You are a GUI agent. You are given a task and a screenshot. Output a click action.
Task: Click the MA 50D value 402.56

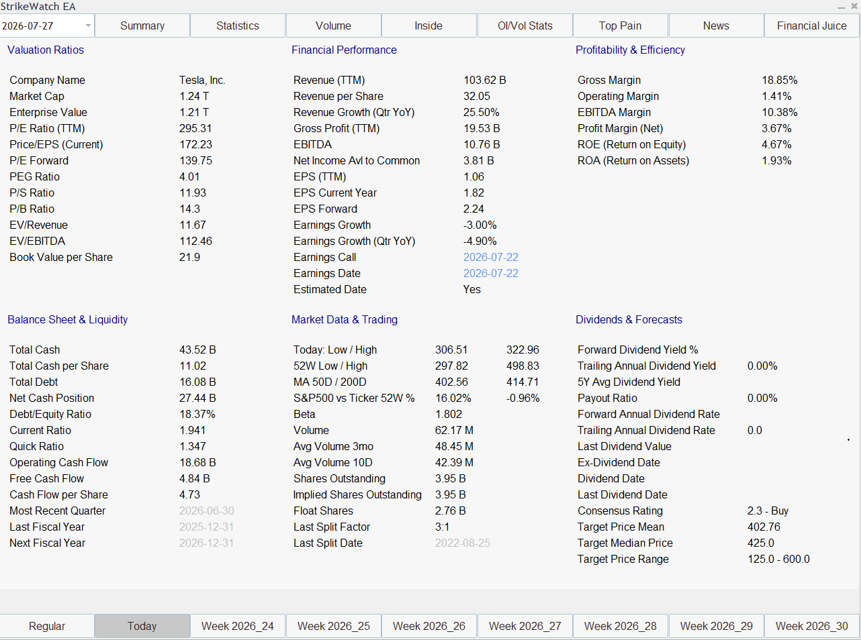451,382
